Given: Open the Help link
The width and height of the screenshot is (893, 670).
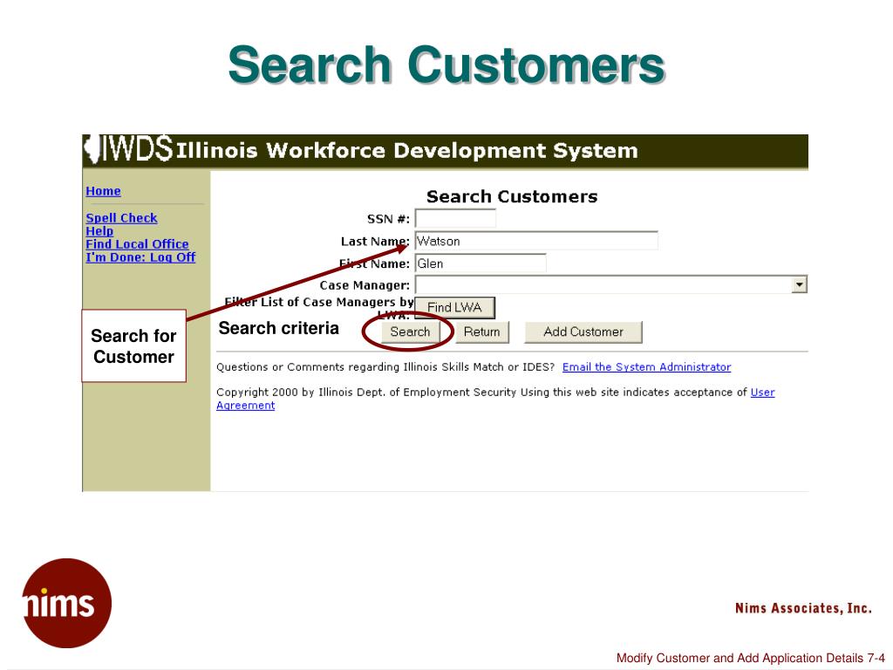Looking at the screenshot, I should [x=99, y=230].
